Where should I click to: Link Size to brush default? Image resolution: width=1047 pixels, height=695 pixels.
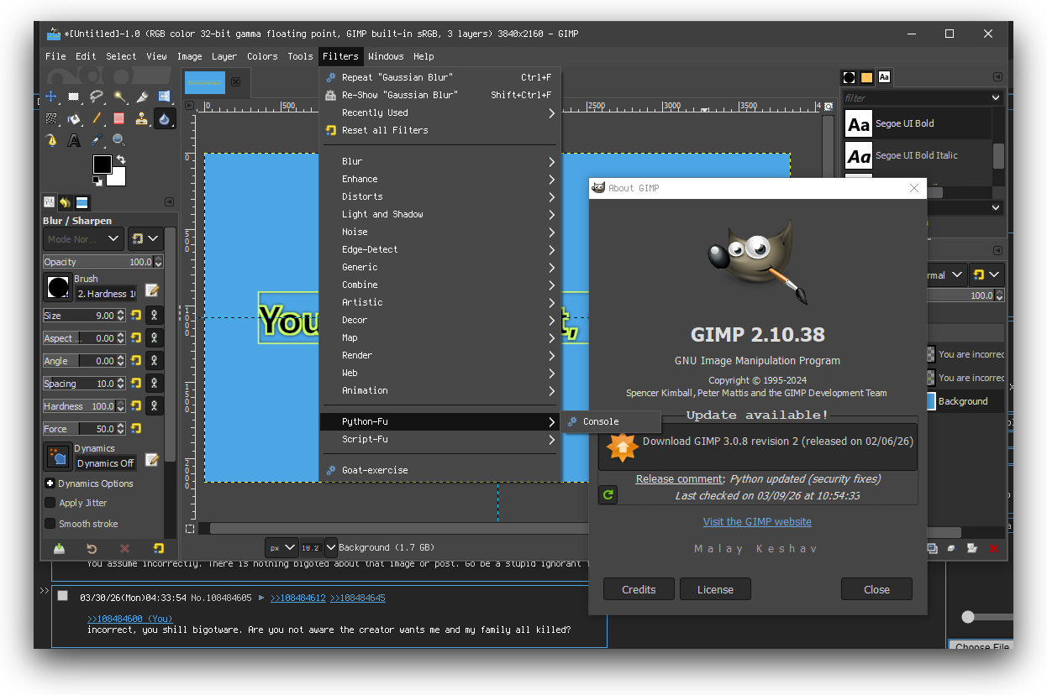(x=154, y=316)
